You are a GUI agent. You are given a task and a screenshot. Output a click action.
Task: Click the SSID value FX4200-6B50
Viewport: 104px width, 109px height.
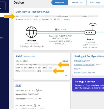(x=33, y=94)
